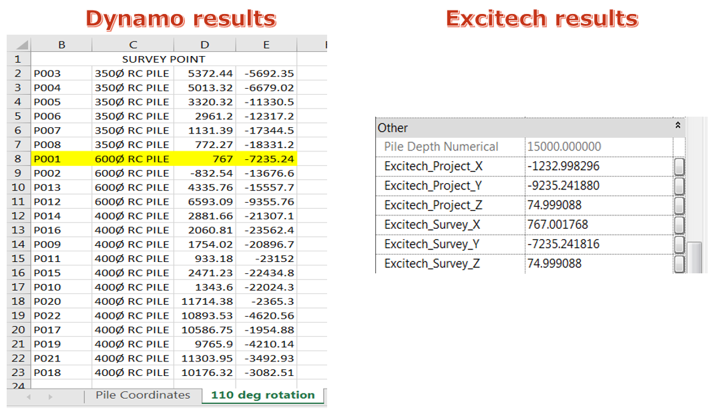Viewport: 715px width, 414px height.
Task: Select row 1 header
Action: (19, 59)
